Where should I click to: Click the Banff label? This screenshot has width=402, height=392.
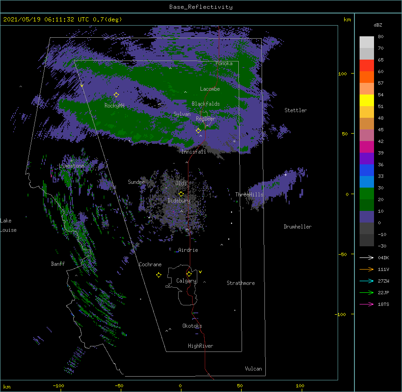click(x=58, y=264)
